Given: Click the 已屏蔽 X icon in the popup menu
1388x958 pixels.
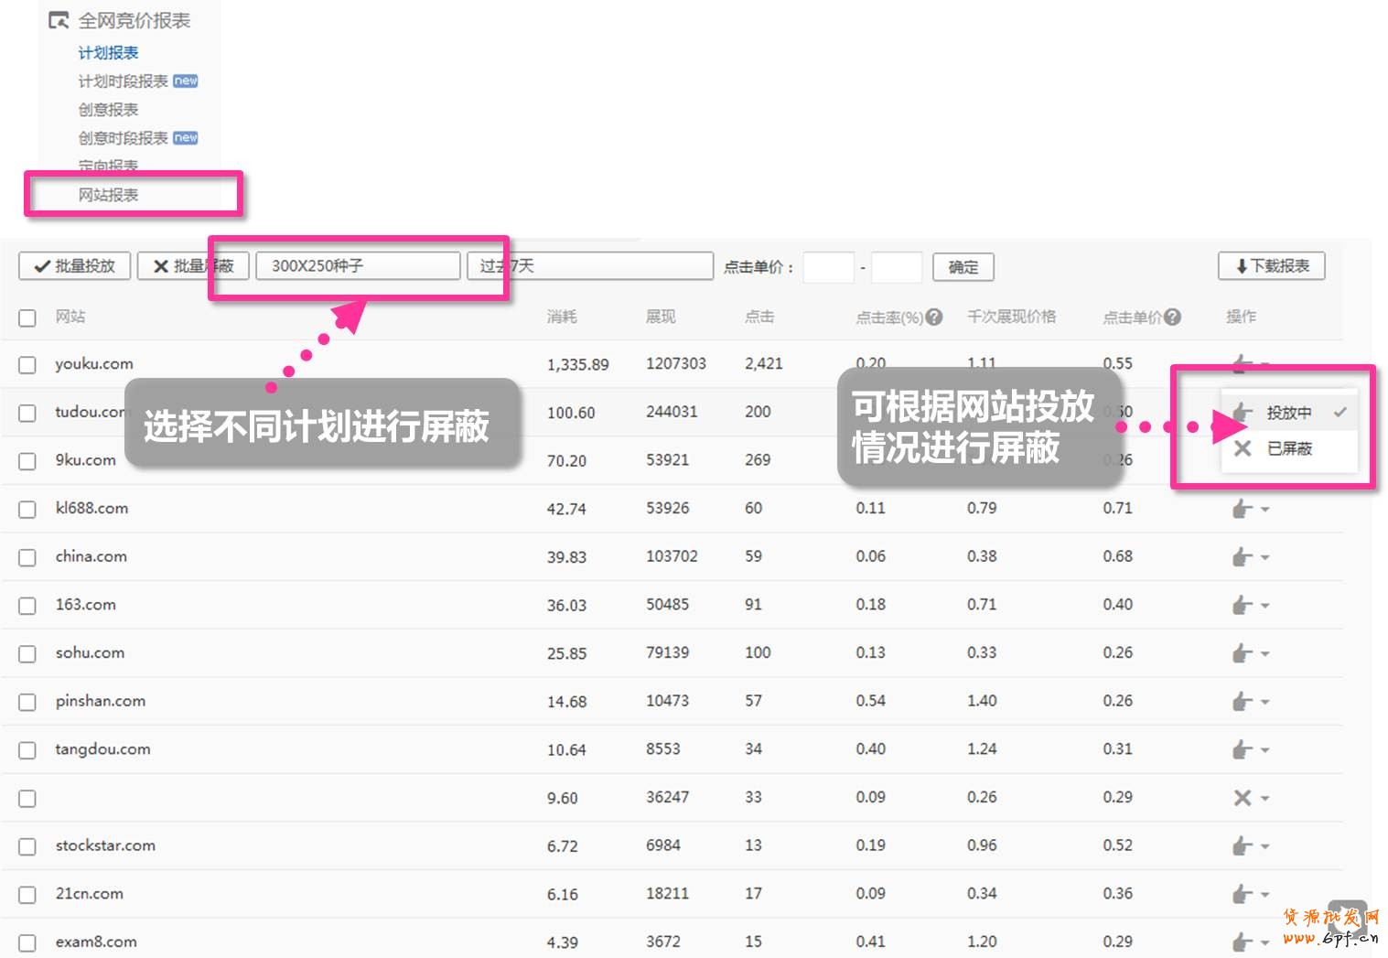Looking at the screenshot, I should pos(1242,448).
